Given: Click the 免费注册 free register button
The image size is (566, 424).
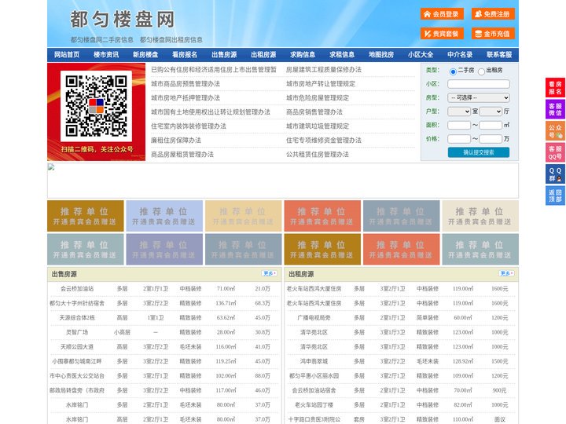Looking at the screenshot, I should pyautogui.click(x=493, y=14).
